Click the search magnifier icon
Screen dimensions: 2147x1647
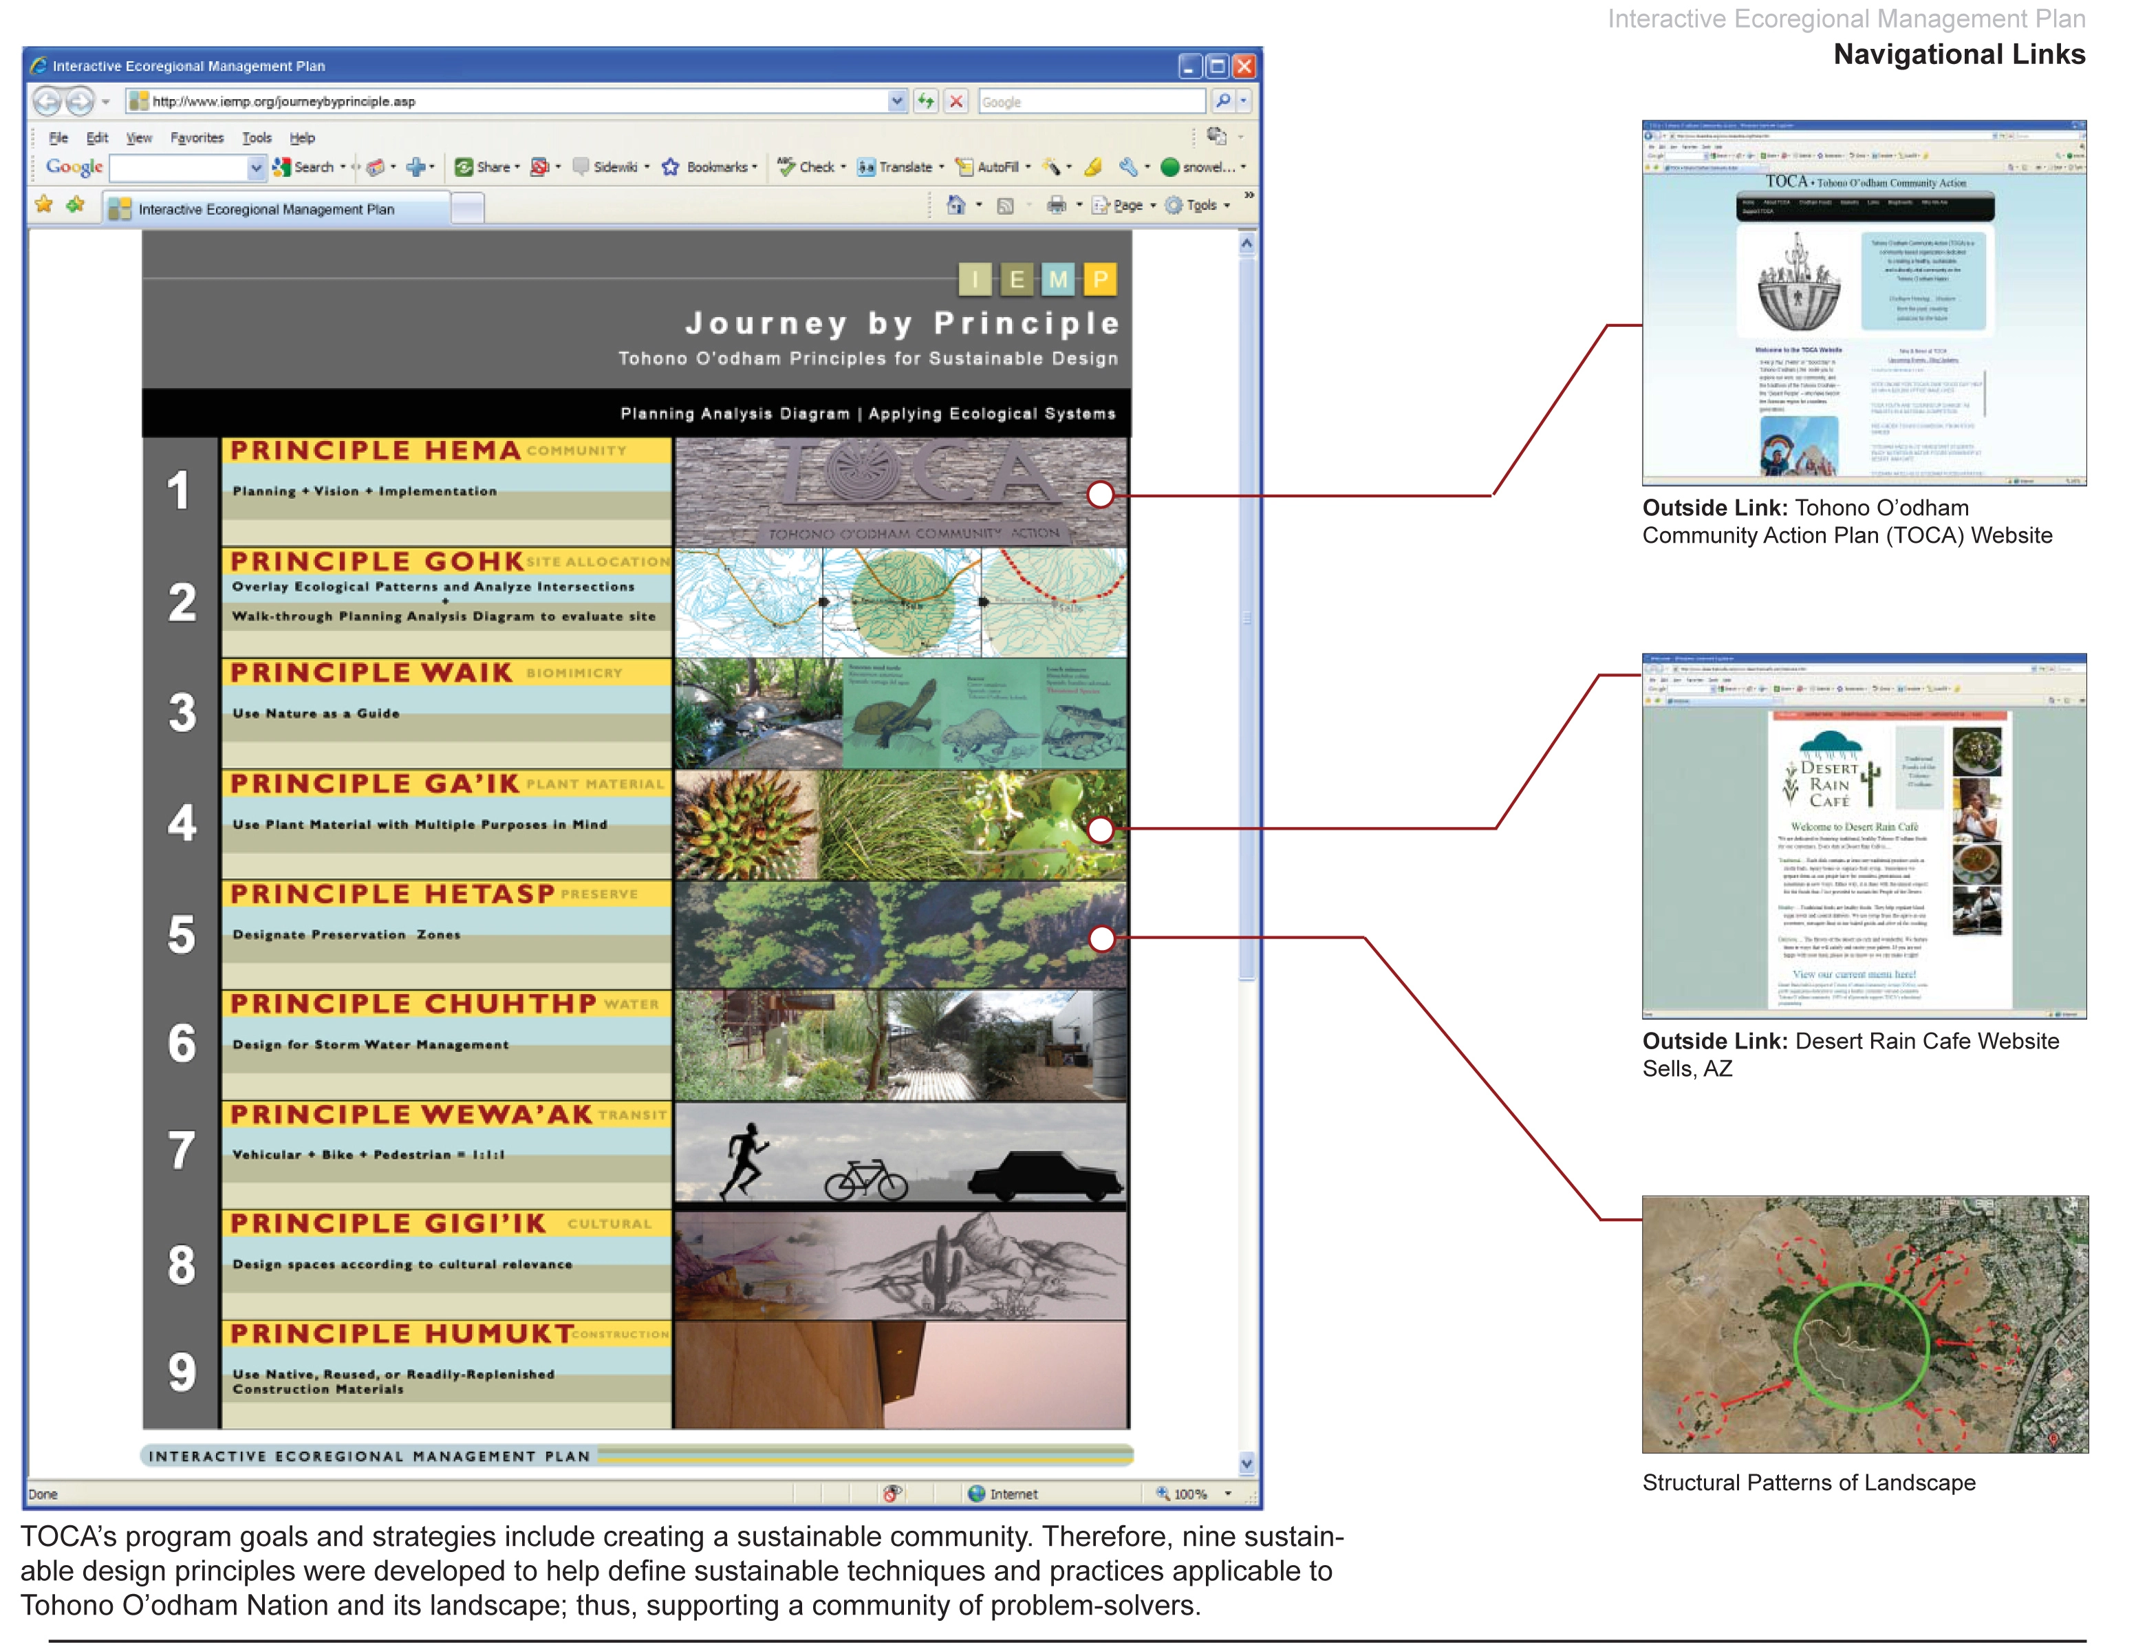pos(1222,101)
